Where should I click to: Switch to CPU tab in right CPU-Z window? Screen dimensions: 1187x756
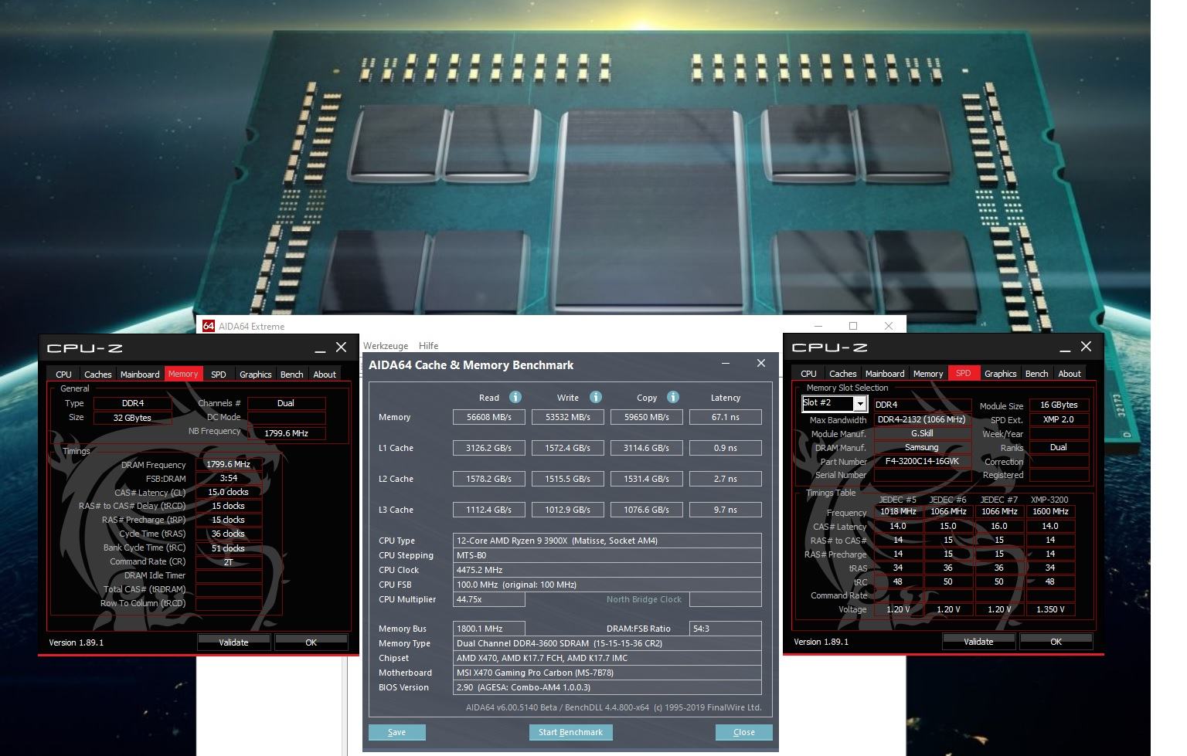coord(808,373)
